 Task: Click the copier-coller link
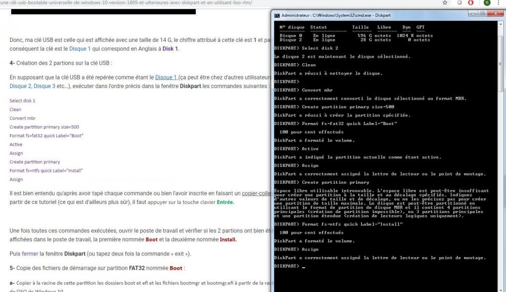coord(257,193)
